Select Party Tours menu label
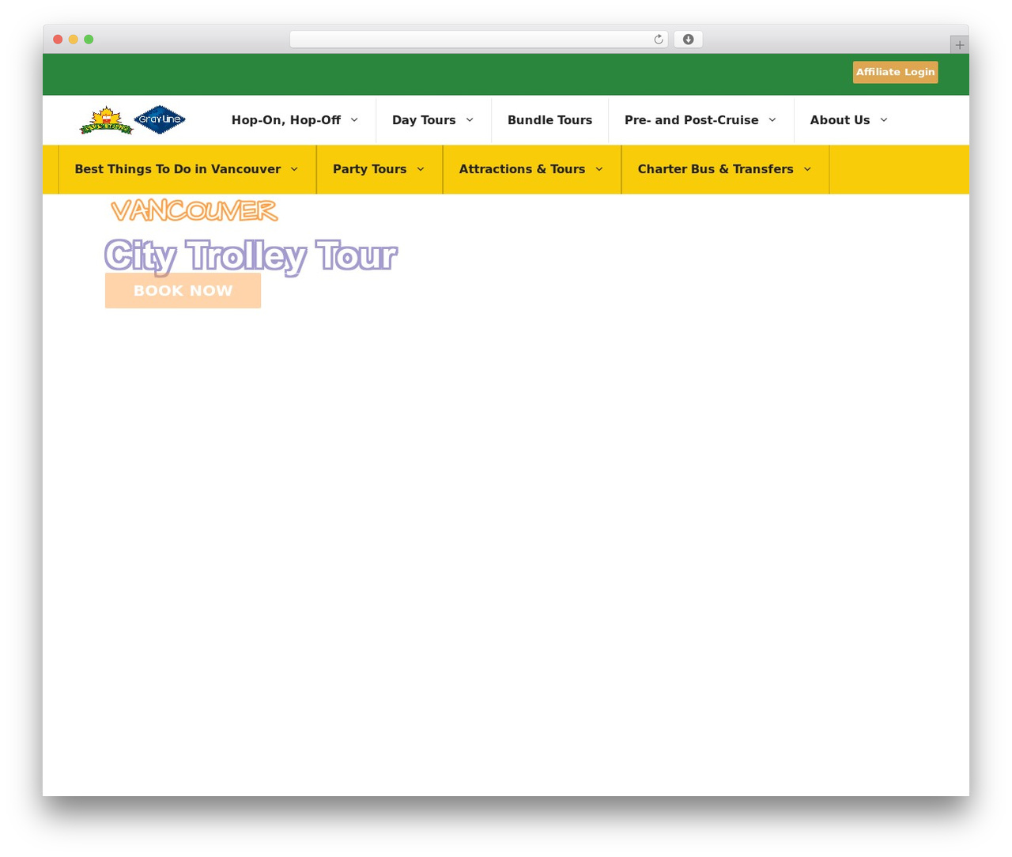The height and width of the screenshot is (857, 1012). pyautogui.click(x=369, y=169)
